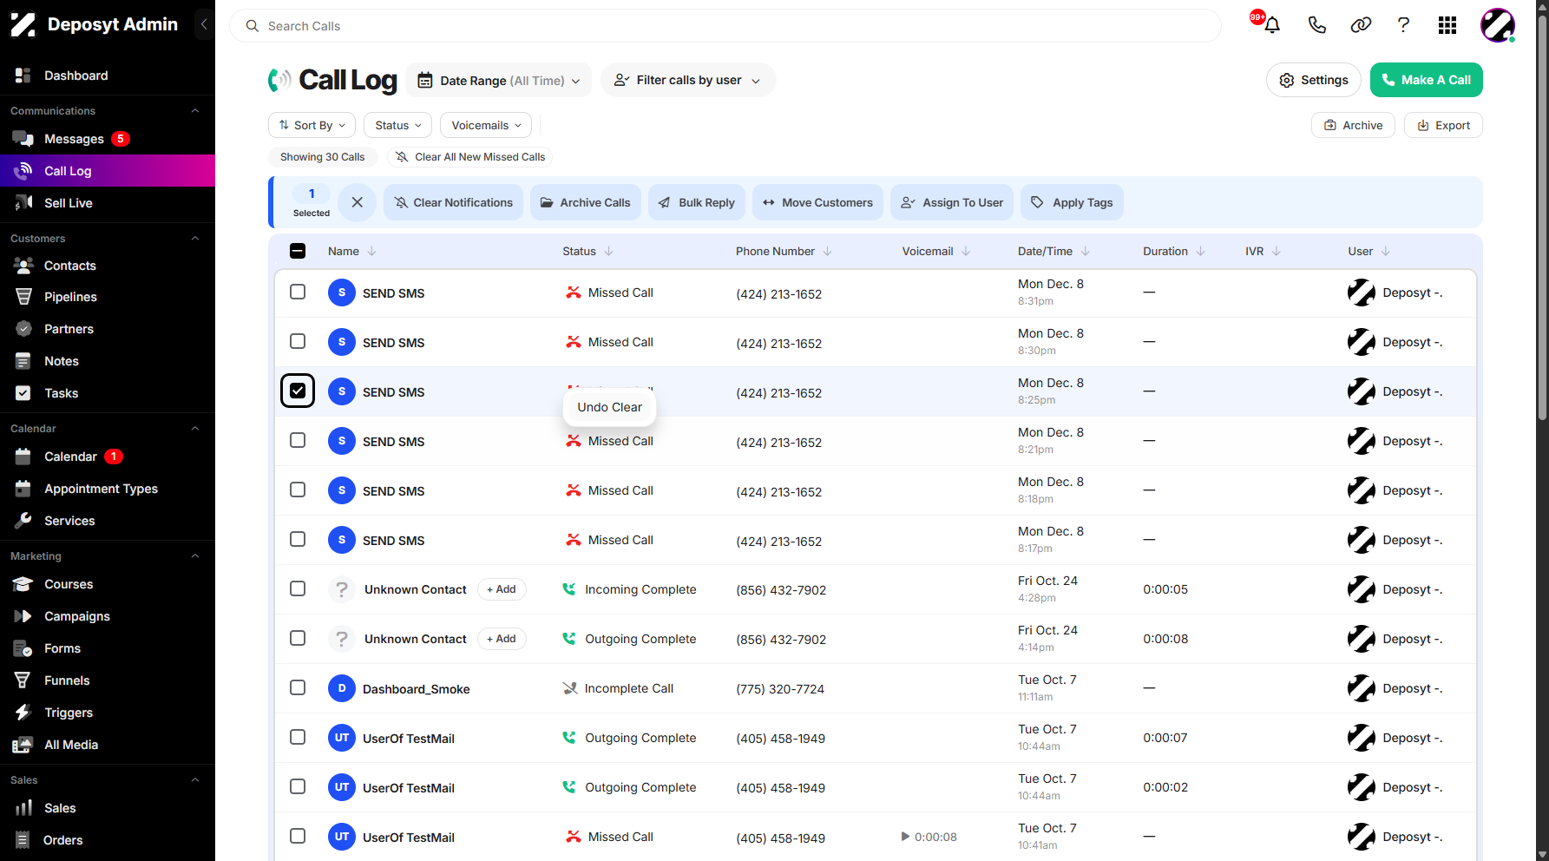The image size is (1549, 861).
Task: Collapse the Communications sidebar section
Action: pyautogui.click(x=195, y=110)
